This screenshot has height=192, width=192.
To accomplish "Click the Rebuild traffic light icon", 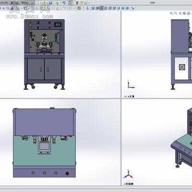I will pyautogui.click(x=77, y=3).
